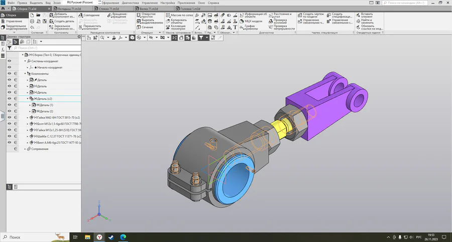Toggle visibility eye of Деталь (x2) row
This screenshot has width=452, height=242.
coord(10,99)
